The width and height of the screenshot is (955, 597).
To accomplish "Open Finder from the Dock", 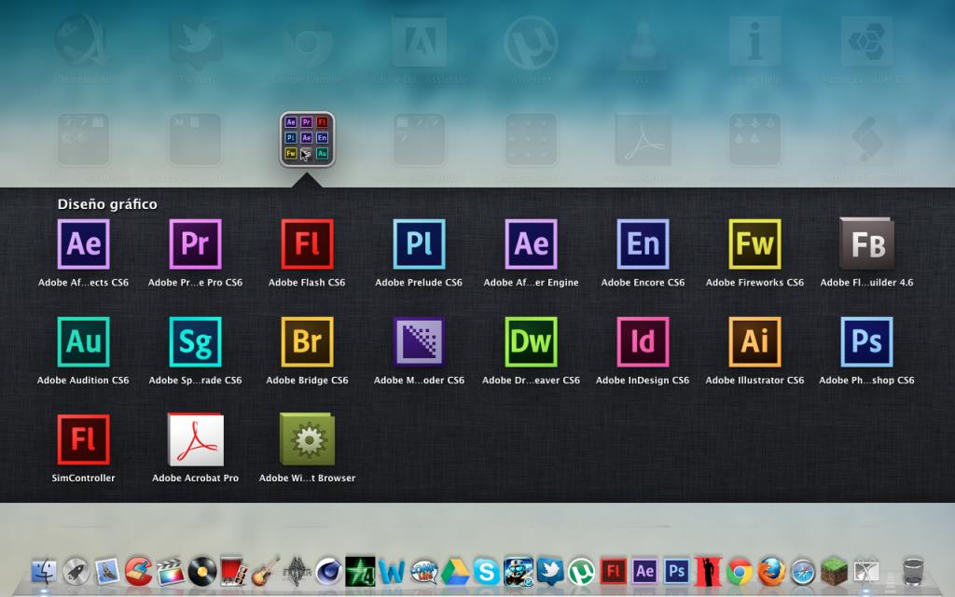I will pyautogui.click(x=44, y=572).
